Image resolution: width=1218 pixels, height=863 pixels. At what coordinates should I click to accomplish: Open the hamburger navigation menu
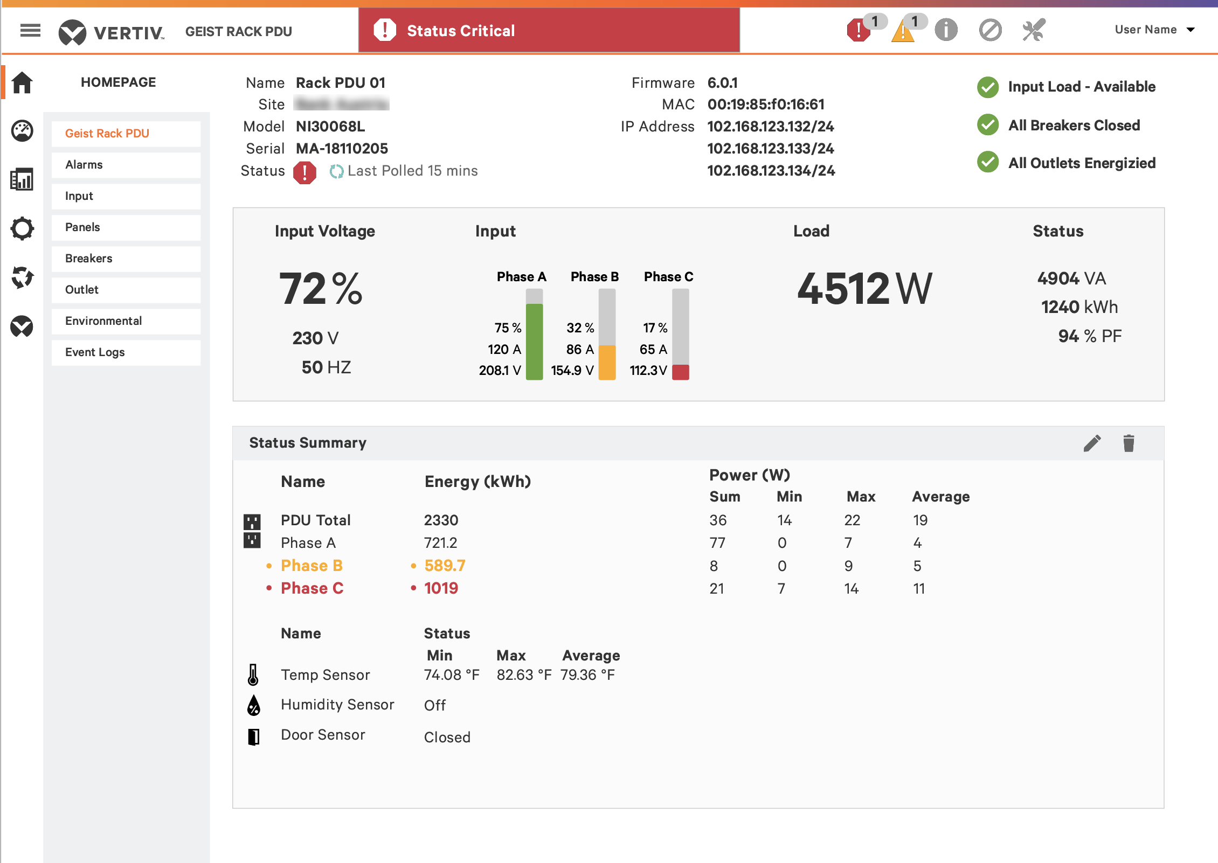click(x=30, y=31)
